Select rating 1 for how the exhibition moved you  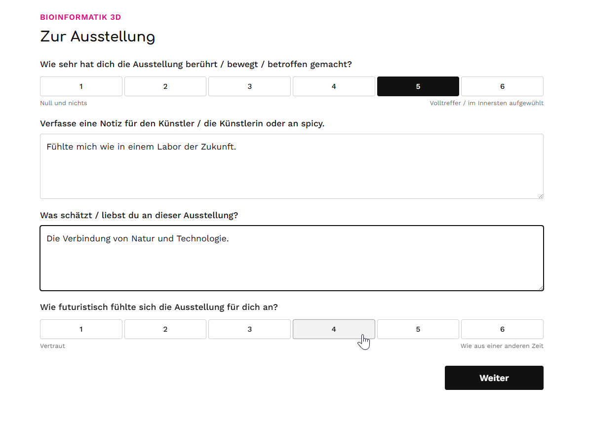(x=81, y=86)
